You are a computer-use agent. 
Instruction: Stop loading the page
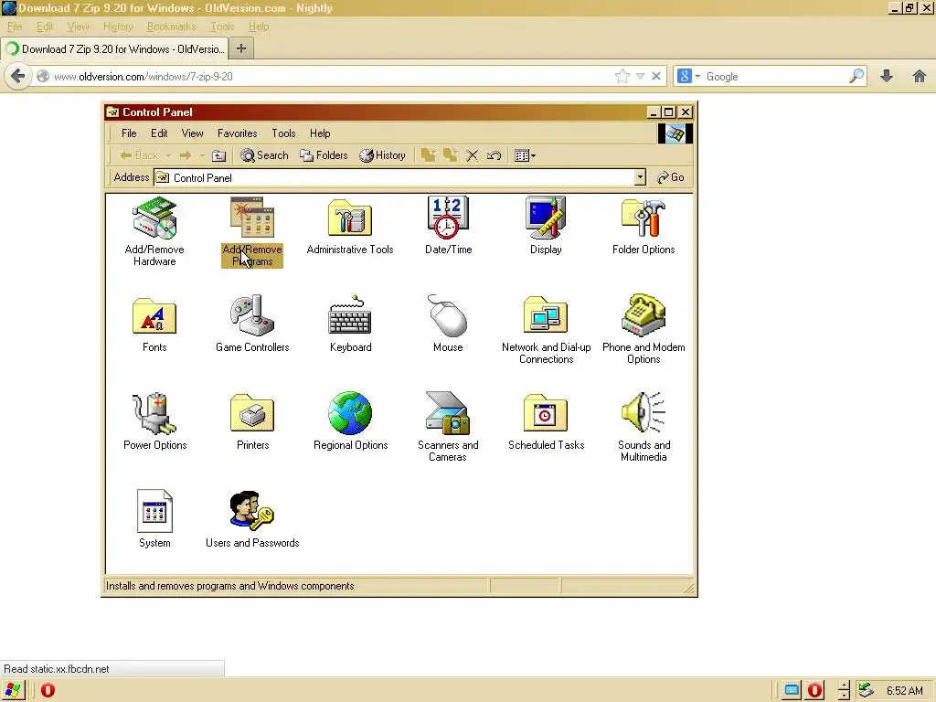pyautogui.click(x=656, y=77)
